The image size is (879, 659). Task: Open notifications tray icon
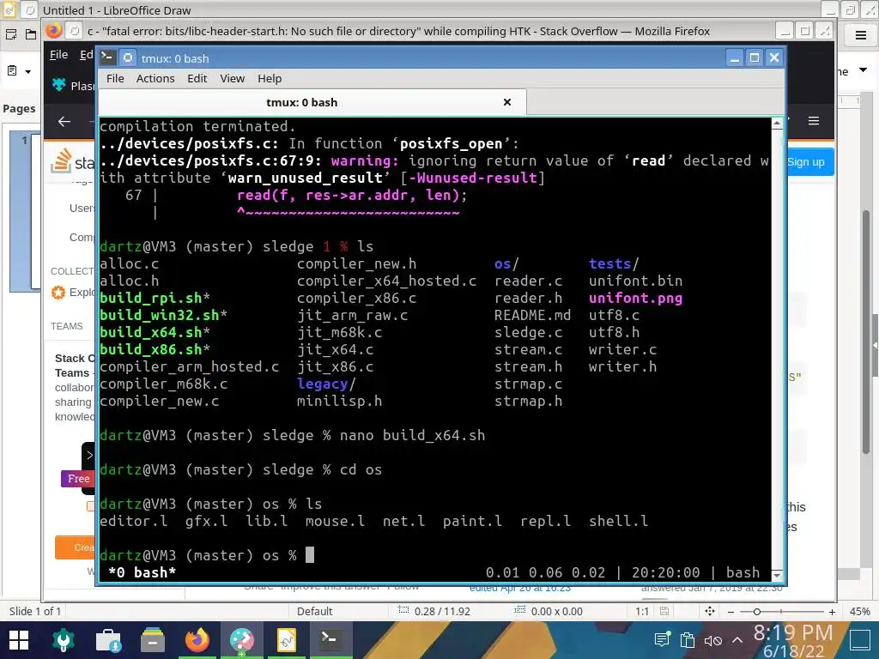[662, 639]
